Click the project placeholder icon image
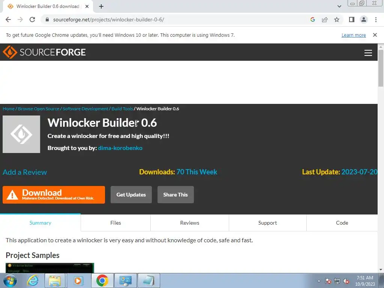Screen dimensions: 384x288 pyautogui.click(x=21, y=134)
